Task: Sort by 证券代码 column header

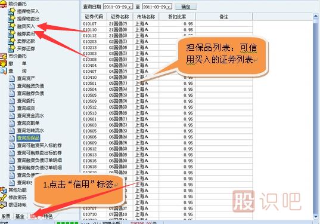Action: [94, 17]
